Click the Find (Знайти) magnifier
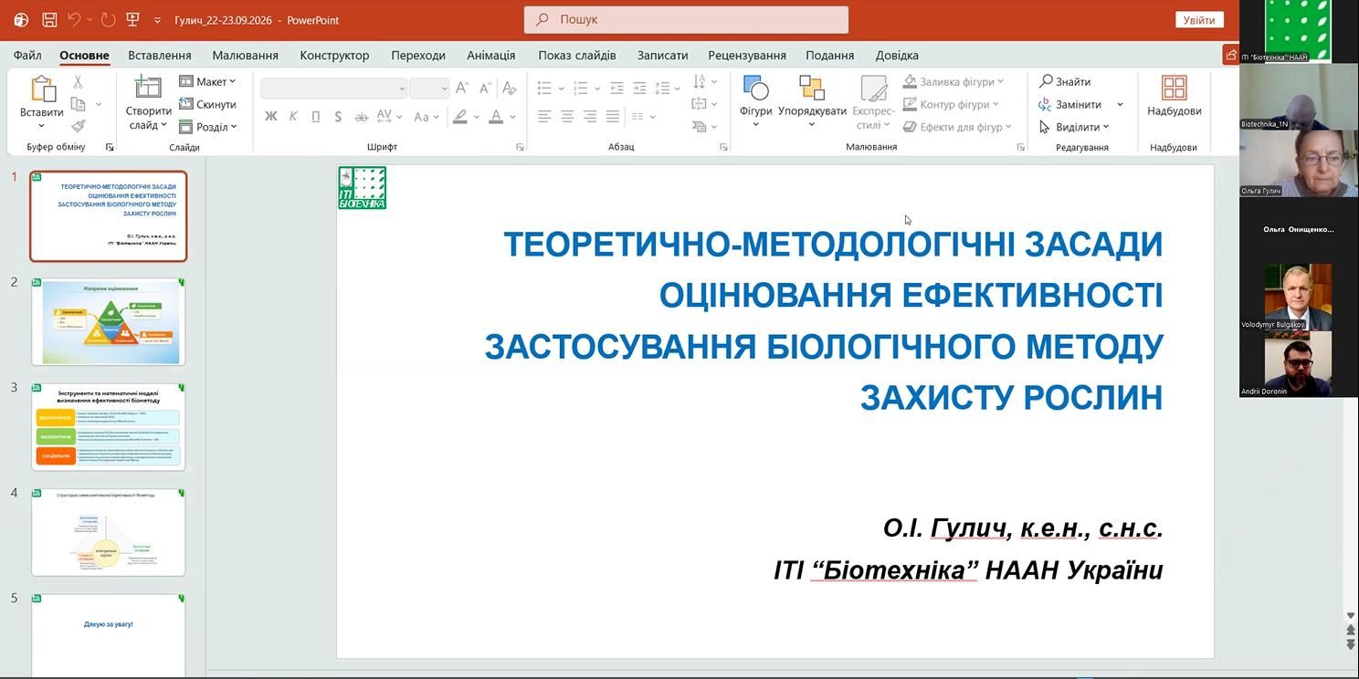1359x679 pixels. 1047,81
